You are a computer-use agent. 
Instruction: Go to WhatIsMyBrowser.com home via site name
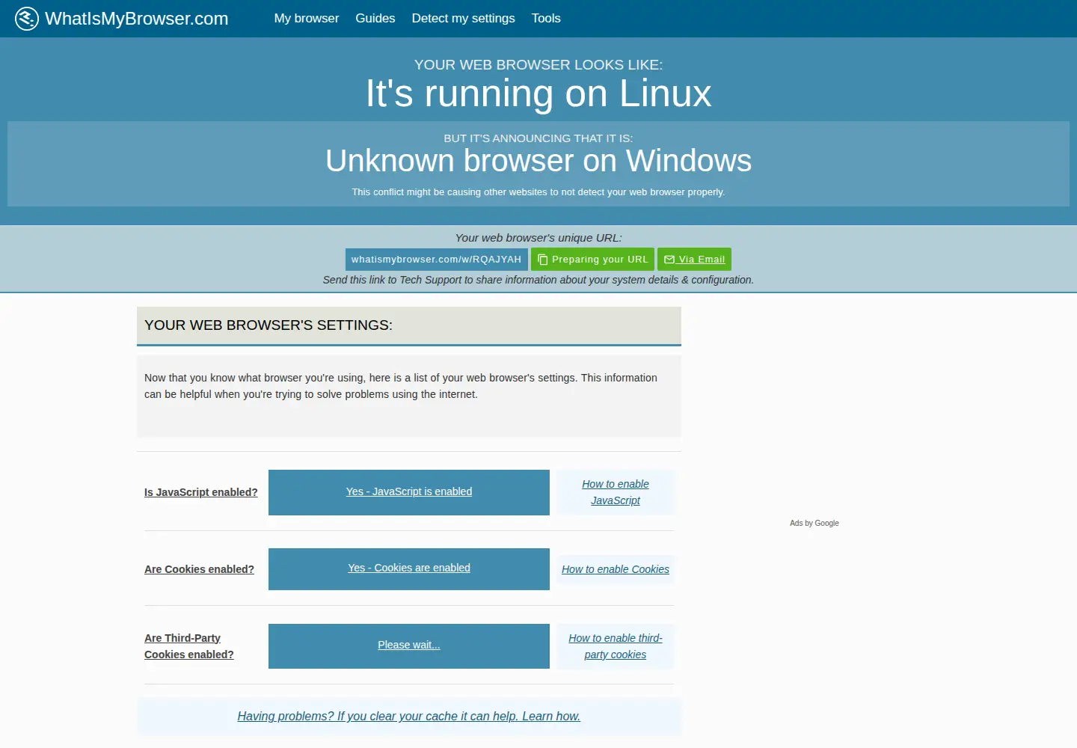tap(137, 19)
